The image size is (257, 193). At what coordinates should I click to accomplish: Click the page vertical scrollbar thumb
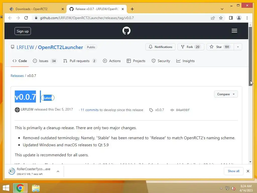coord(250,56)
